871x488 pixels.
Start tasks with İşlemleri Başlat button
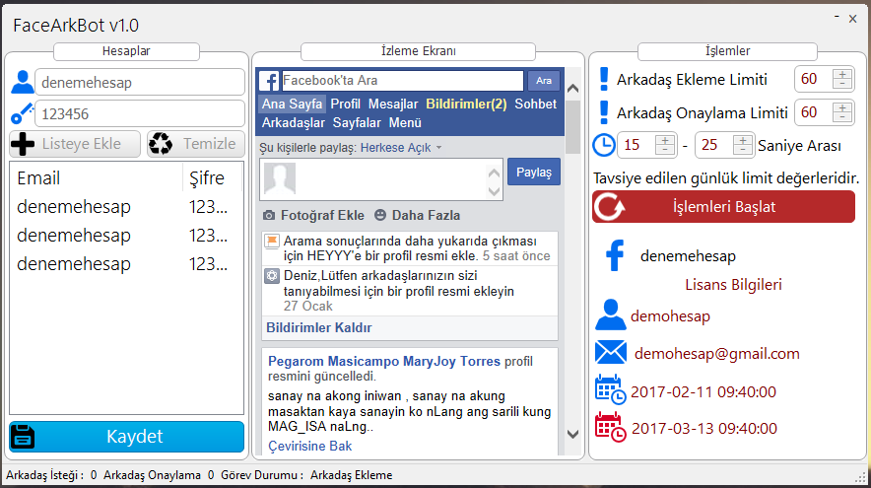(724, 207)
